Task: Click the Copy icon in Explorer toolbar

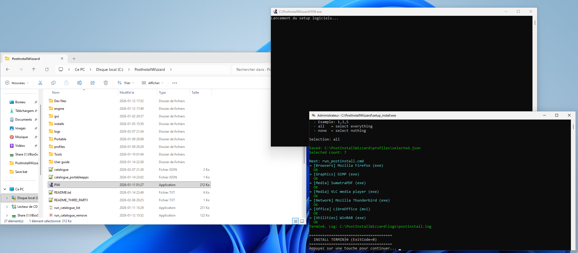Action: coord(53,83)
